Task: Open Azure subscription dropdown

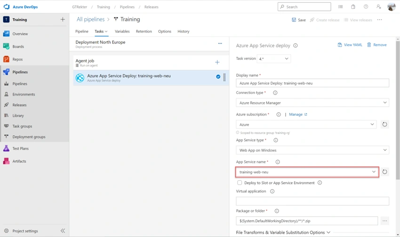Action: click(306, 124)
